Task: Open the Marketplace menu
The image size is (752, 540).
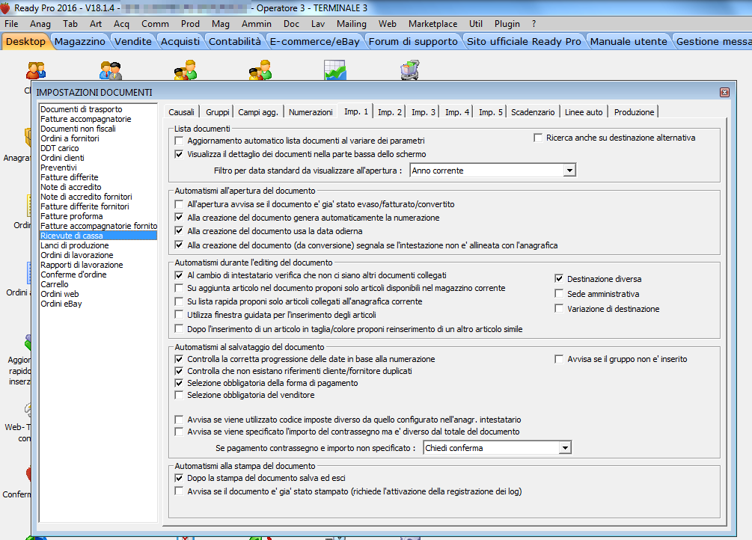Action: pos(432,24)
